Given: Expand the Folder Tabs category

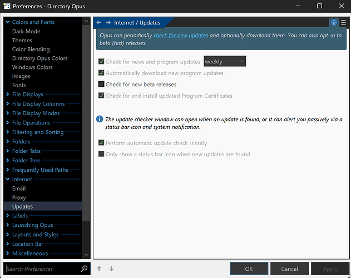Looking at the screenshot, I should pyautogui.click(x=8, y=151).
